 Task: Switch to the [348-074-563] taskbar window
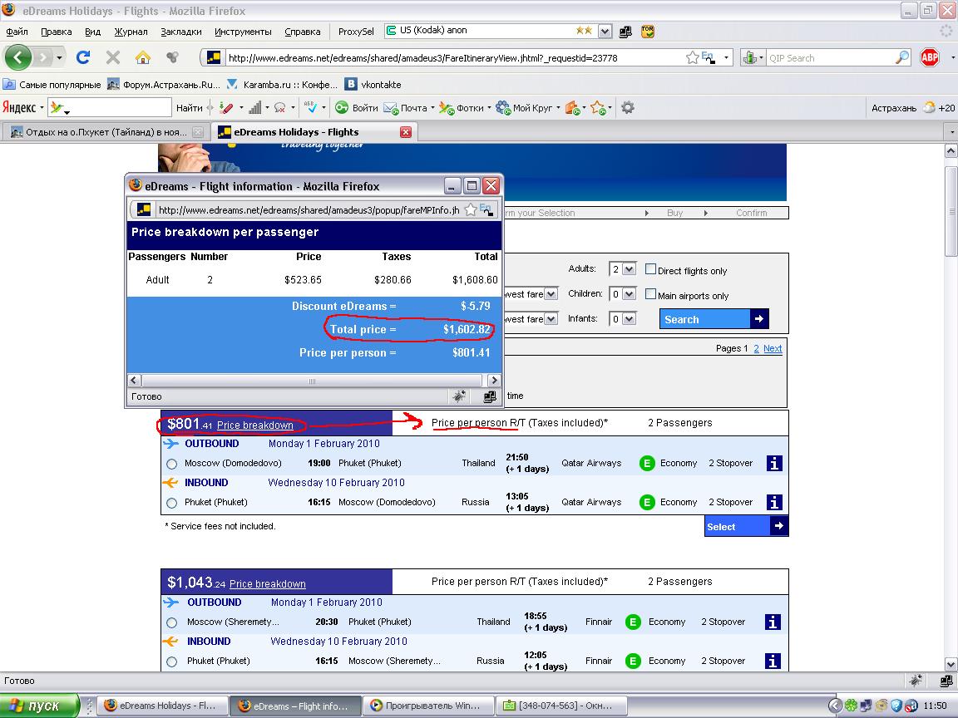coord(560,706)
